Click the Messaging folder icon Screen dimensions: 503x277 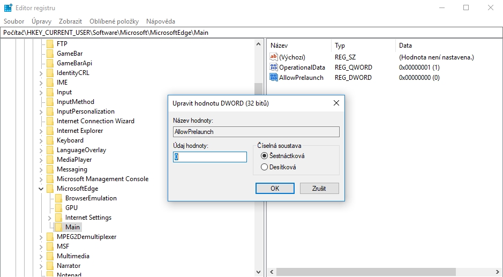(50, 169)
